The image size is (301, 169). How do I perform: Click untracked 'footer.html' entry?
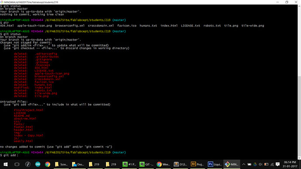coord(23,127)
